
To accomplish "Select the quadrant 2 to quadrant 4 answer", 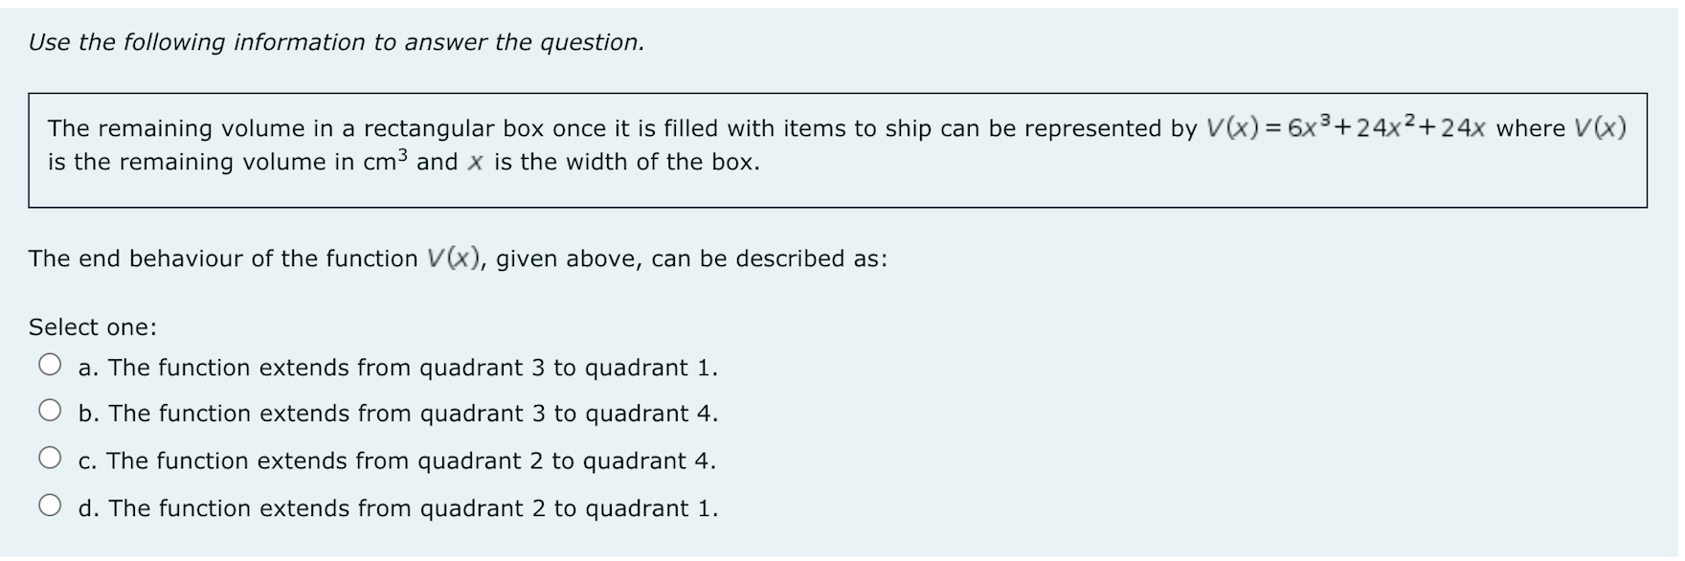I will 50,459.
